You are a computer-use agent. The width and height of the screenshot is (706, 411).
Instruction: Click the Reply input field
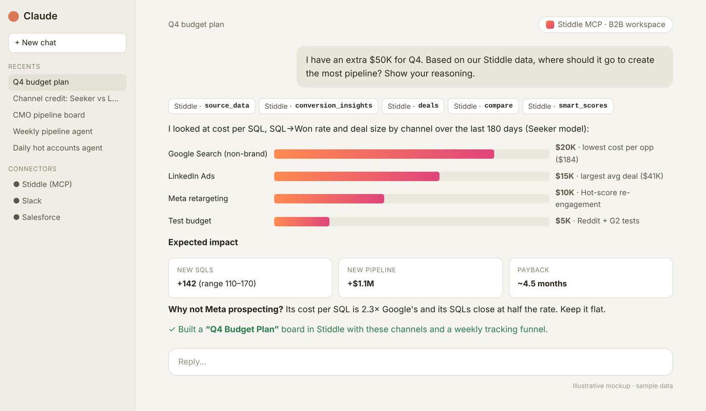coord(421,362)
